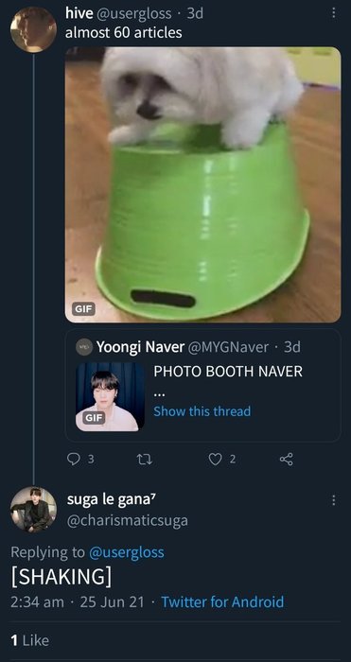Open the hive @usergloss name header

118,13
